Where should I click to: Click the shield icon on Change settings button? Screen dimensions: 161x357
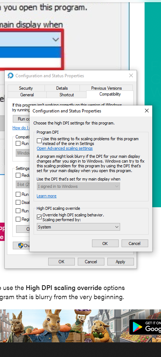click(x=21, y=245)
